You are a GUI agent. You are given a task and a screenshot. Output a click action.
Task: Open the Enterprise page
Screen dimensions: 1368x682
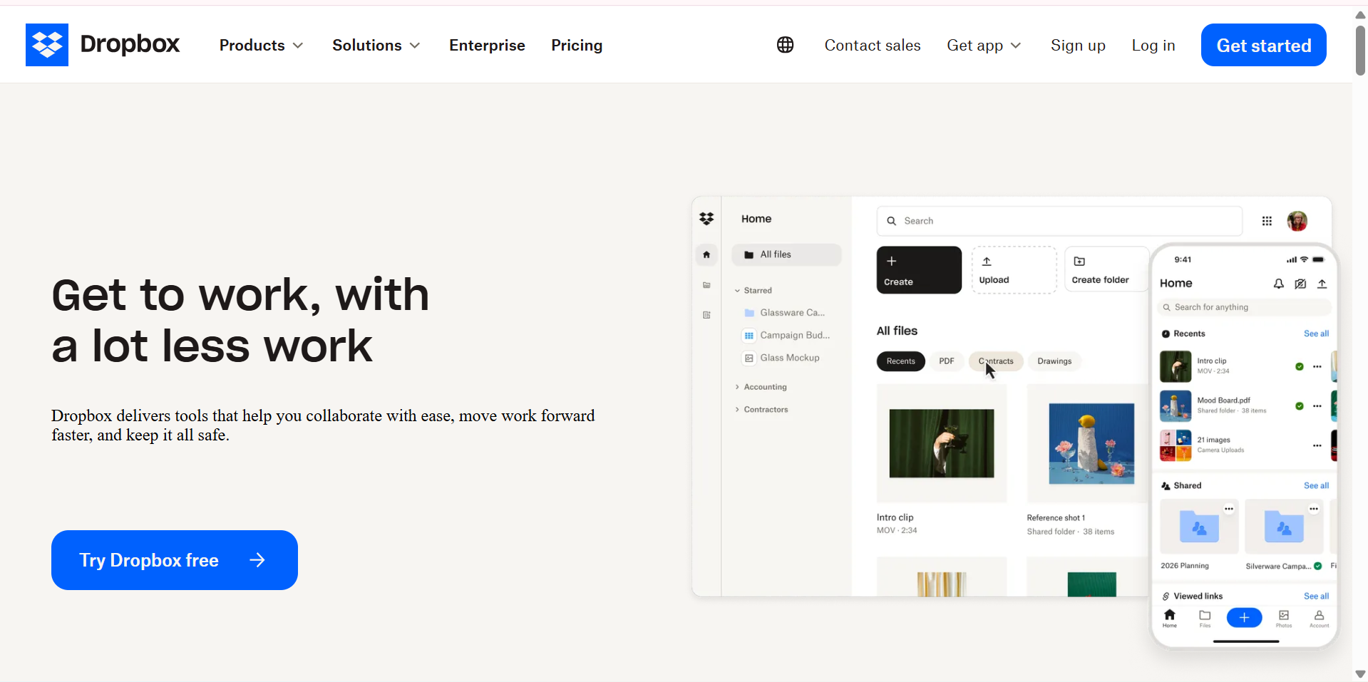(x=487, y=45)
